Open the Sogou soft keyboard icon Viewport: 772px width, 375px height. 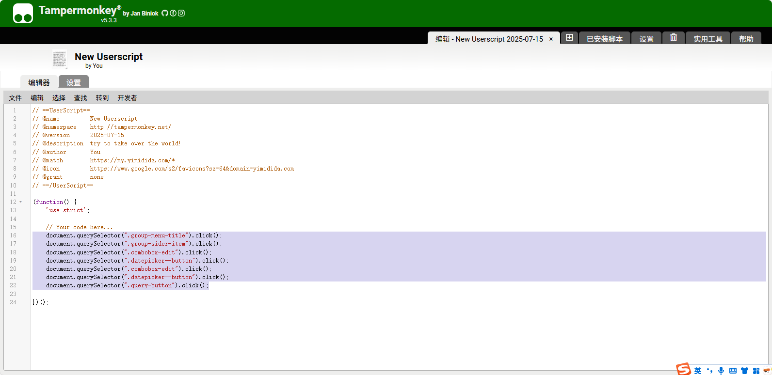[x=733, y=371]
